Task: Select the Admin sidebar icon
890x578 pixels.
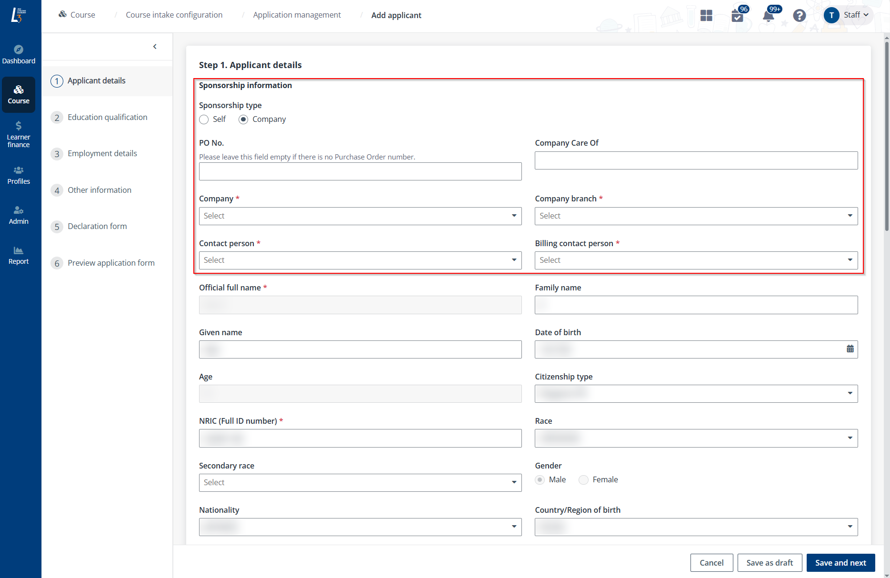Action: tap(18, 215)
